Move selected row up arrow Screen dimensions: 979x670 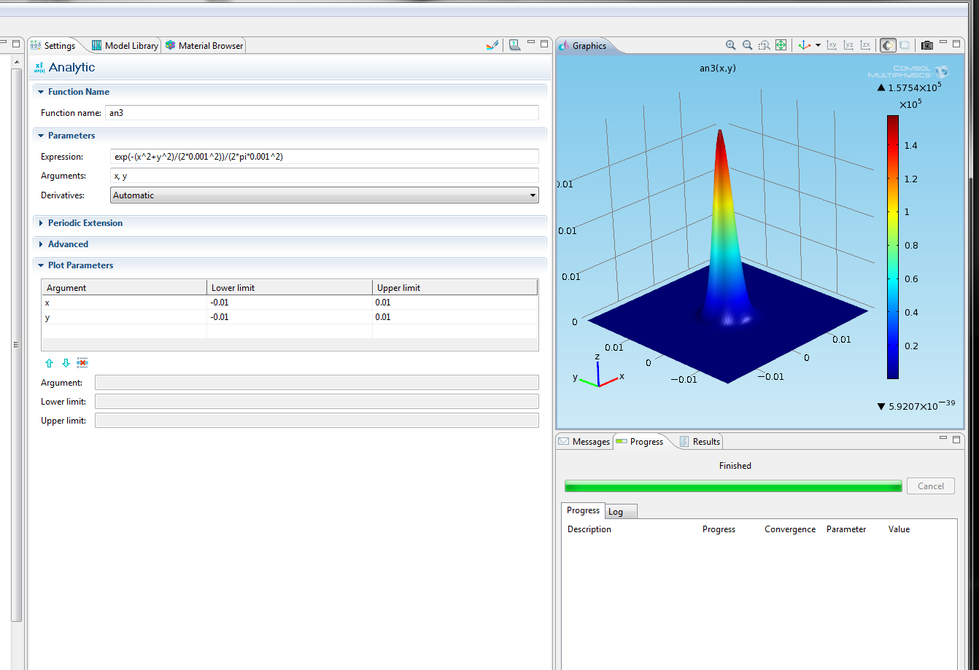(49, 363)
